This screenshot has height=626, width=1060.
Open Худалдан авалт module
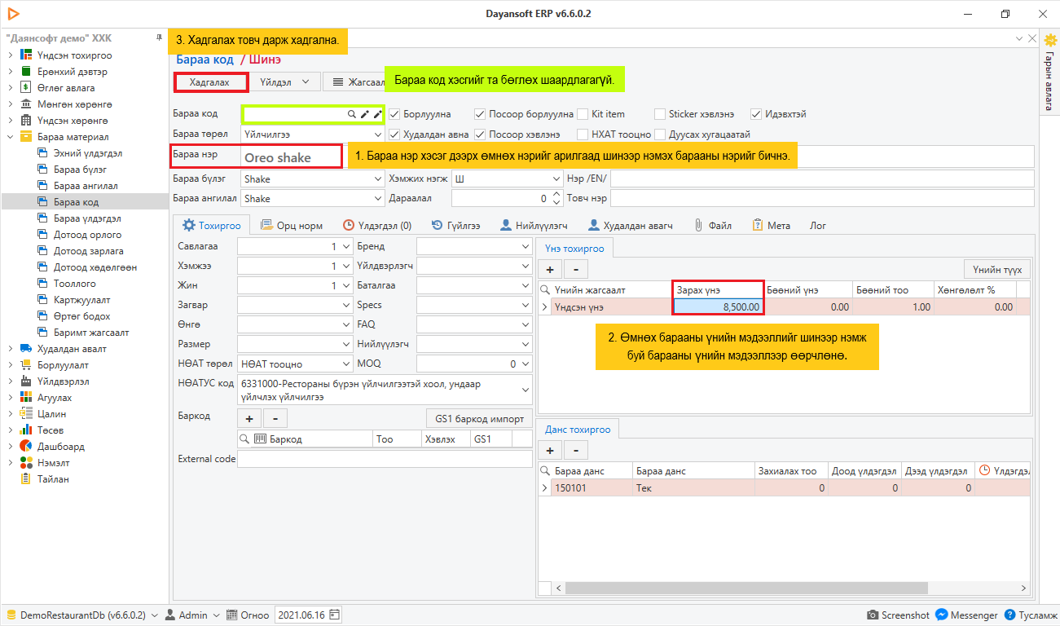(72, 349)
